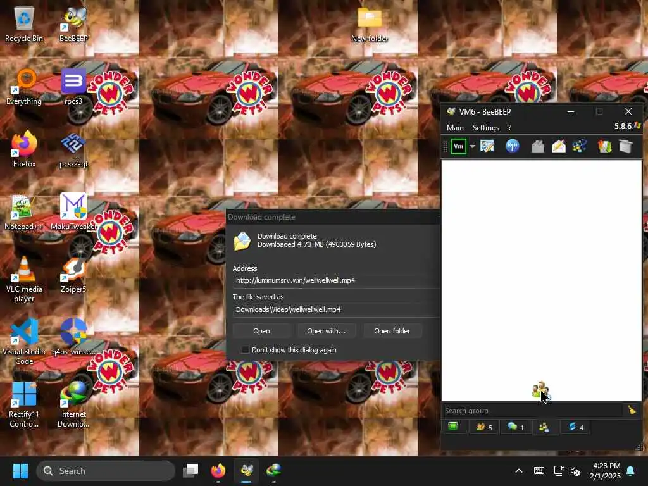Click the Open folder button

tap(392, 331)
